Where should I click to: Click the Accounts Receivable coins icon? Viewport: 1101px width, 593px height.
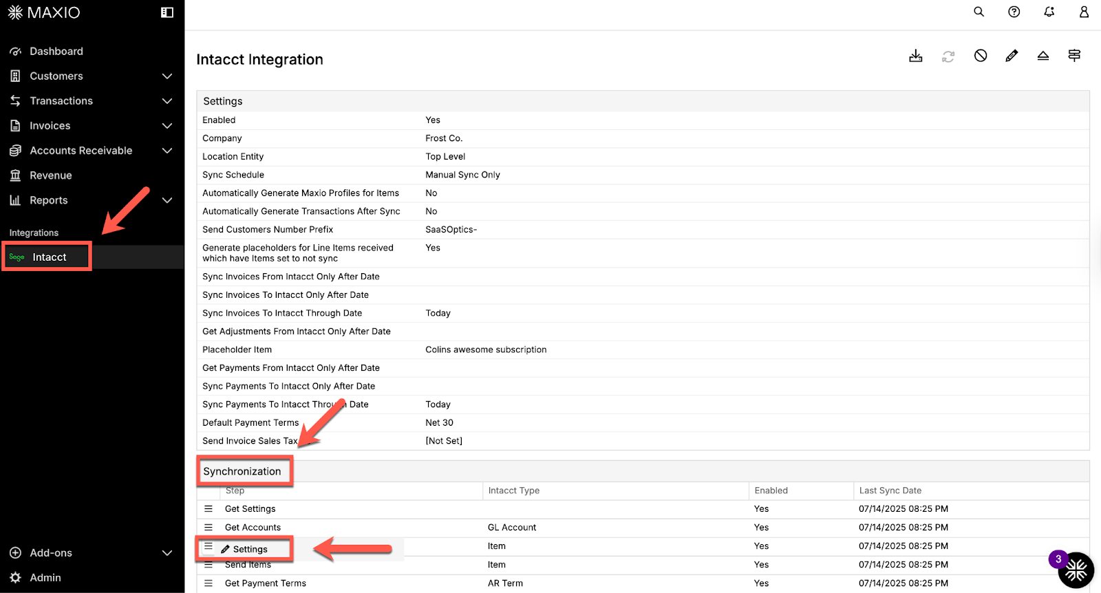(15, 151)
